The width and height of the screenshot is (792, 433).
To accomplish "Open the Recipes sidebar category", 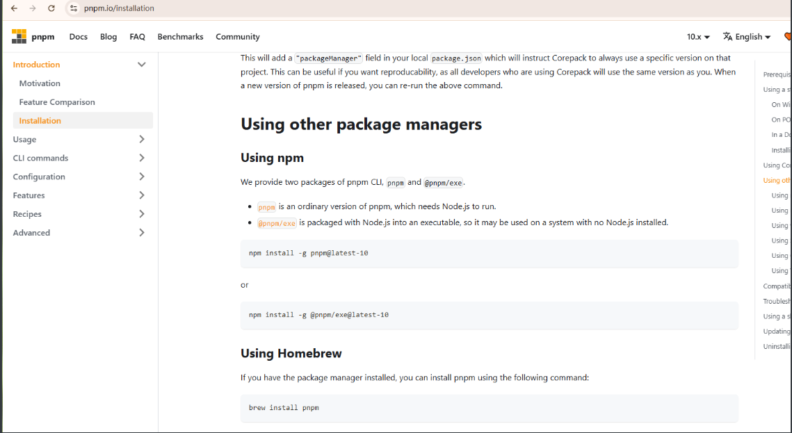I will pos(27,214).
